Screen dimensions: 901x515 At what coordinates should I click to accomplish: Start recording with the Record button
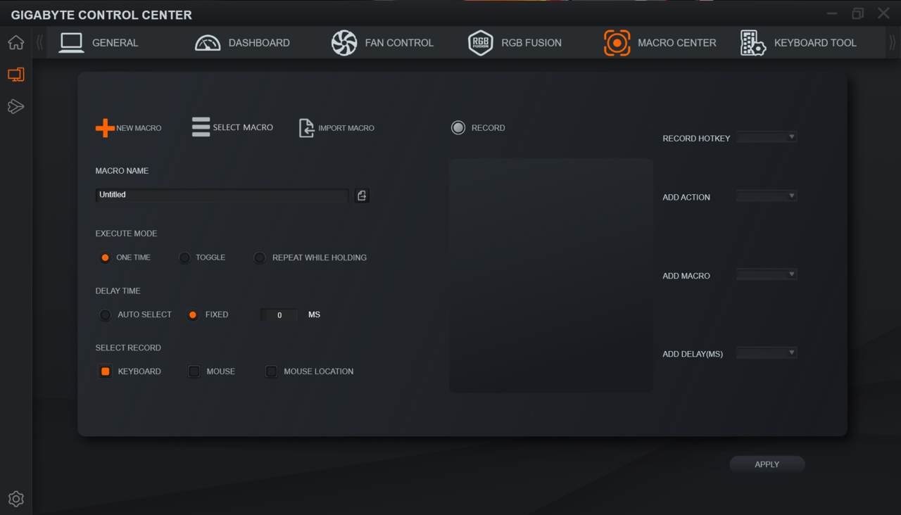pyautogui.click(x=458, y=128)
